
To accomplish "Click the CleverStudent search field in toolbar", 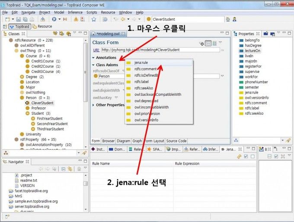I will tap(188, 19).
